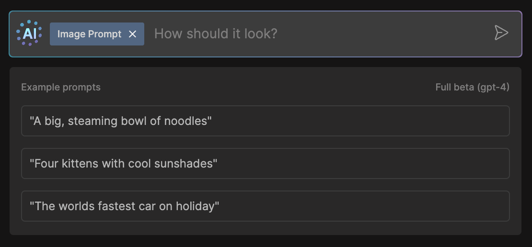Use "The worlds fastest car on holiday" example
Screen dimensions: 532x247
click(x=265, y=206)
